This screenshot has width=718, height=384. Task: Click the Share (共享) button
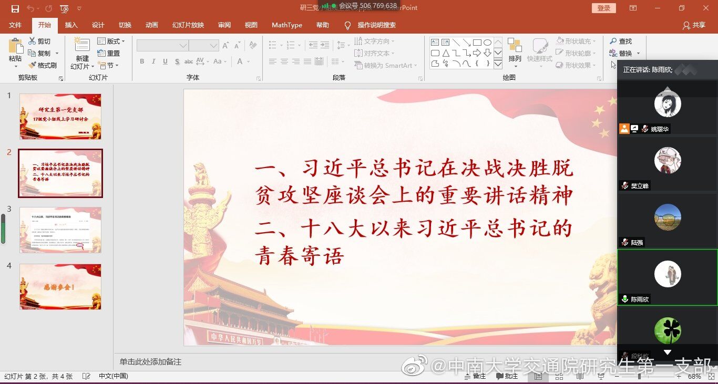point(694,25)
